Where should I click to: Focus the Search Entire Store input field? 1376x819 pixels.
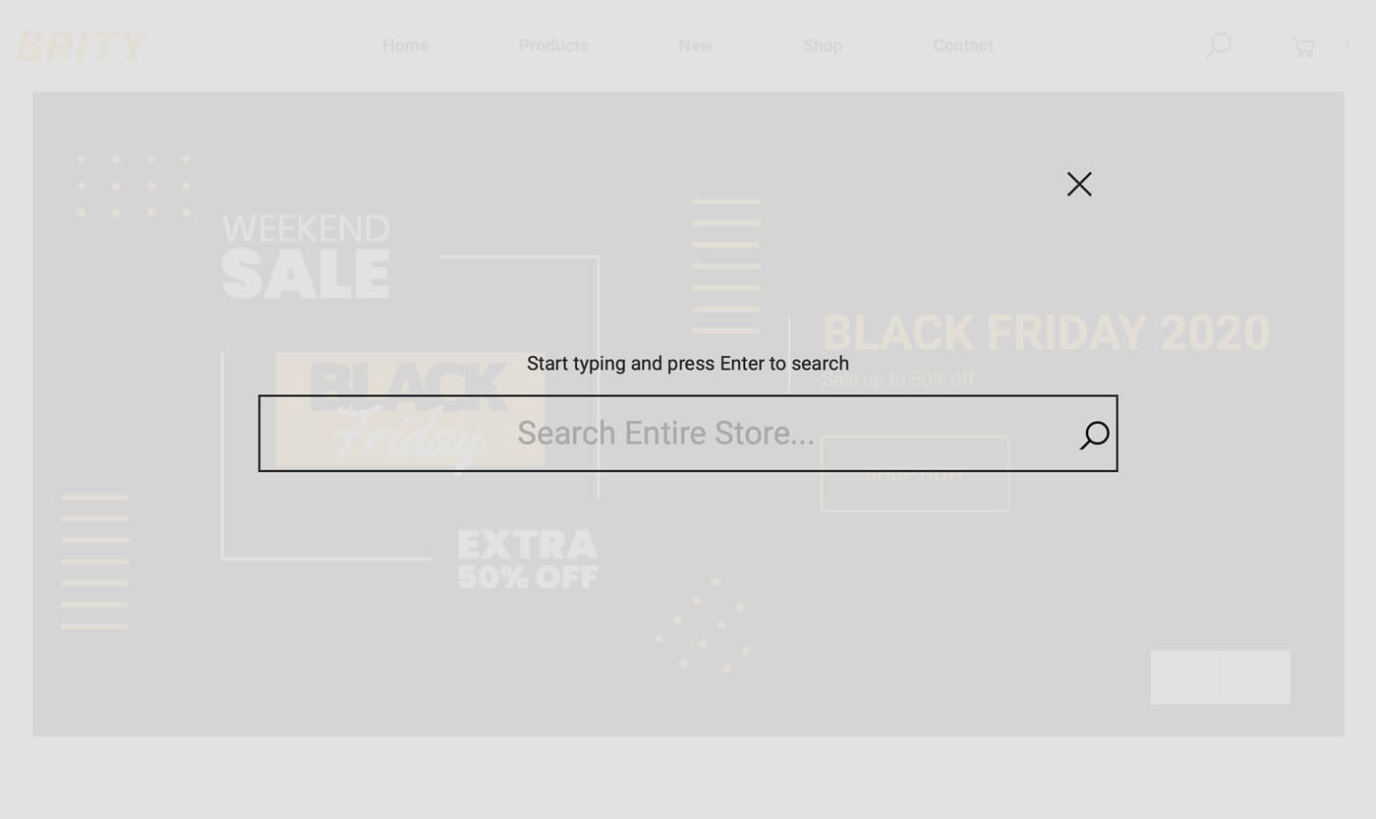666,434
